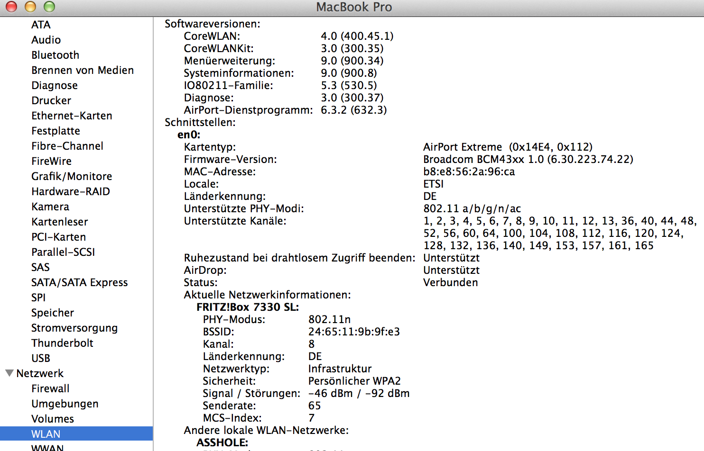Click the Verbunden status value
This screenshot has width=704, height=451.
pyautogui.click(x=451, y=282)
